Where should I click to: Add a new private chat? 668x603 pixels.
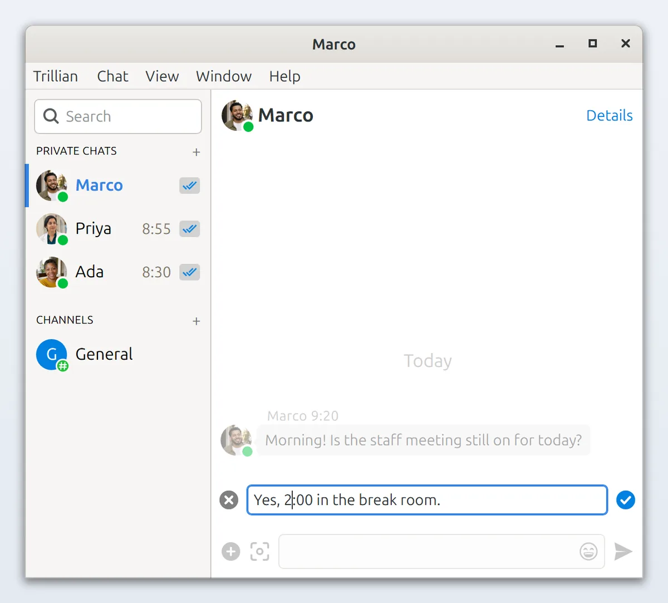coord(197,152)
